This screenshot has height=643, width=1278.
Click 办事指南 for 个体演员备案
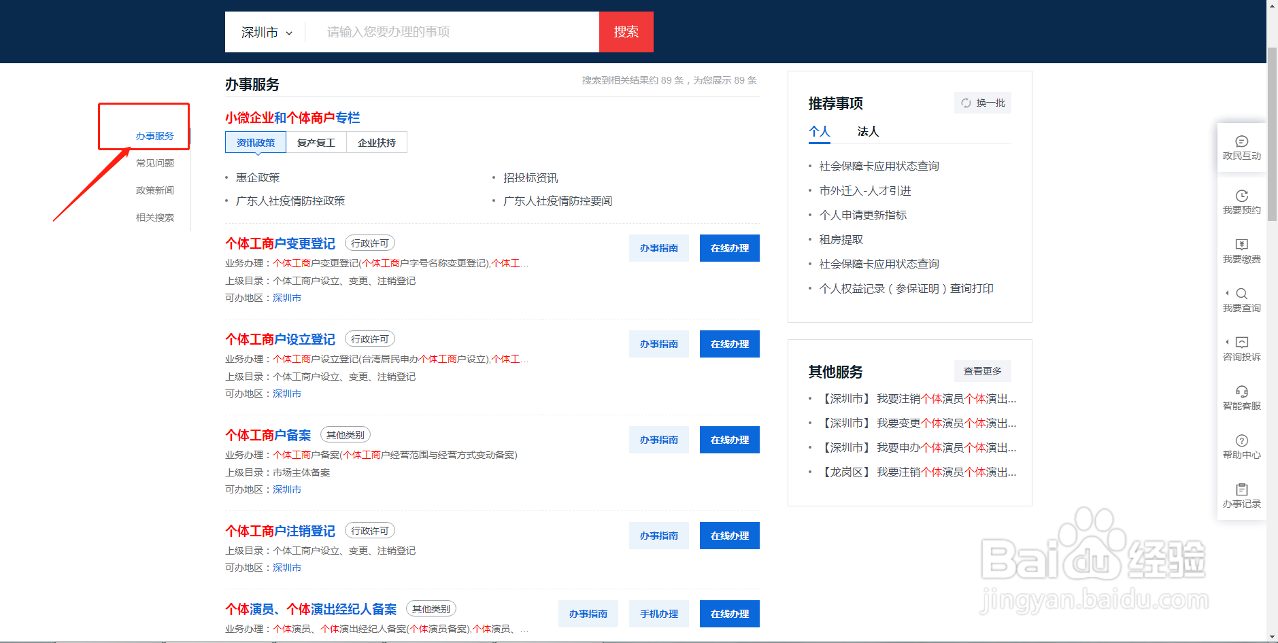[x=588, y=614]
